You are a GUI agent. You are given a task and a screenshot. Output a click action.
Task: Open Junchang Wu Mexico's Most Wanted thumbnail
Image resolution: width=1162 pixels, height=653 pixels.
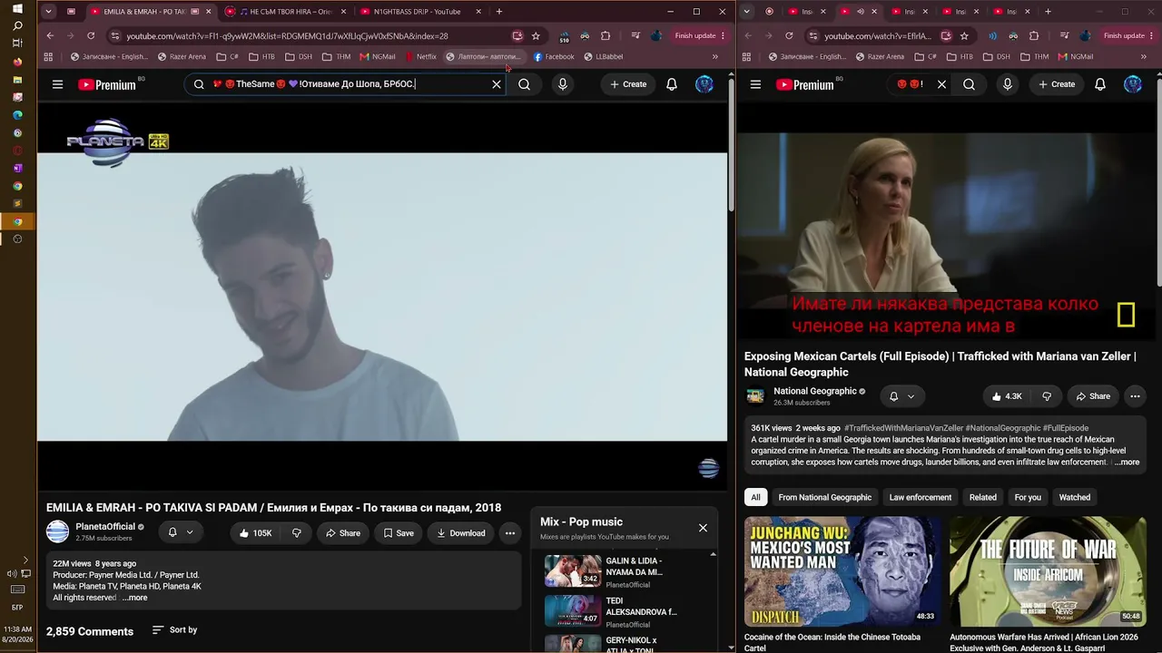[x=843, y=570]
